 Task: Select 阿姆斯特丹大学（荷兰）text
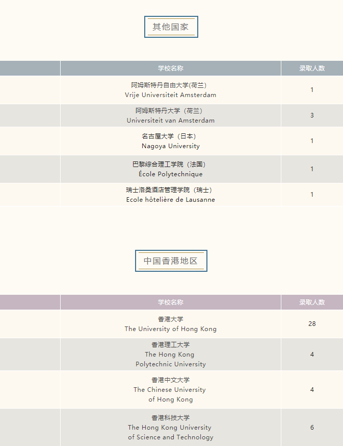click(170, 111)
